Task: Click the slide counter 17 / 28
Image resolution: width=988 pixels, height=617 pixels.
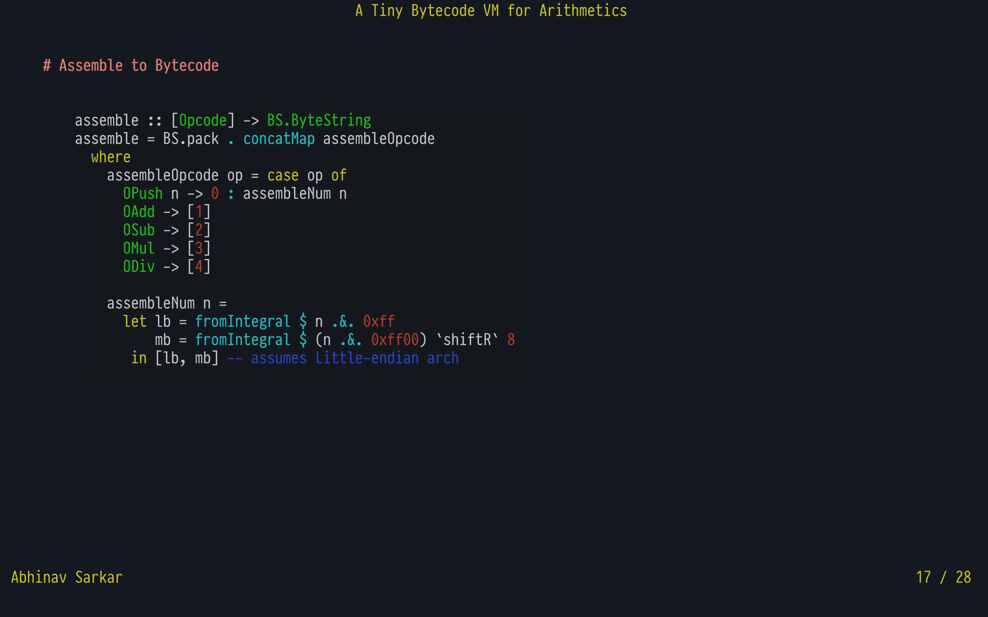Action: pyautogui.click(x=943, y=577)
